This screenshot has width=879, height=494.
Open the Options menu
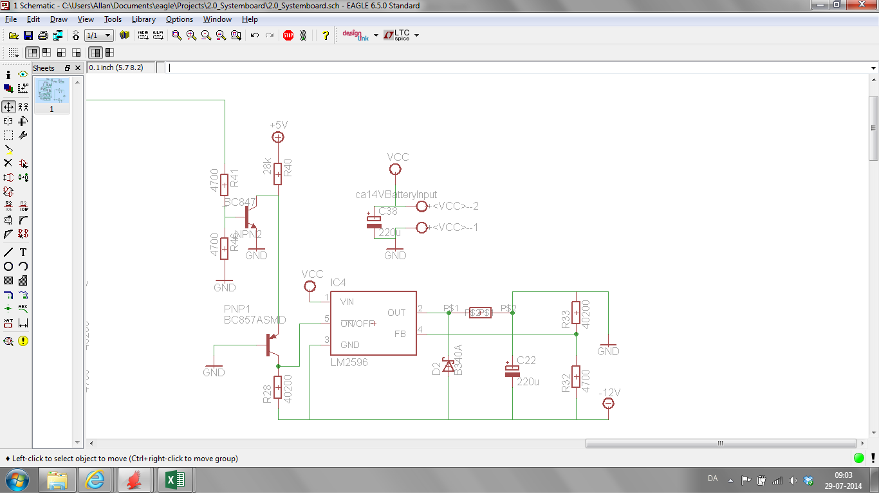click(x=180, y=19)
